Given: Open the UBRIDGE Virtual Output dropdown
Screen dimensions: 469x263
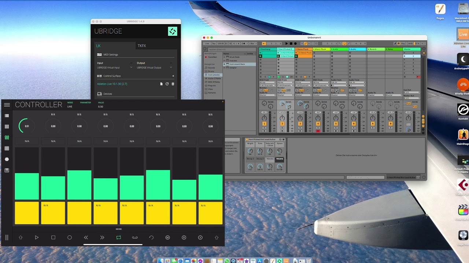Looking at the screenshot, I should [154, 68].
